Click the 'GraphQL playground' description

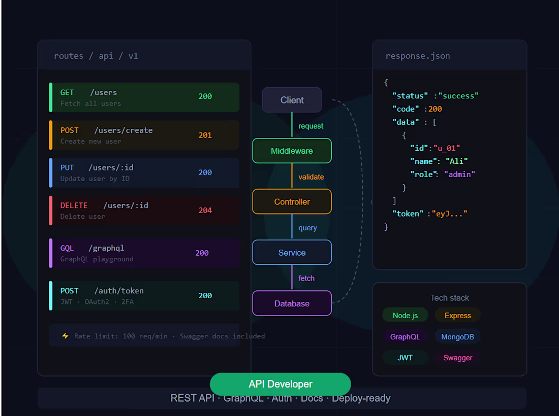pyautogui.click(x=97, y=259)
